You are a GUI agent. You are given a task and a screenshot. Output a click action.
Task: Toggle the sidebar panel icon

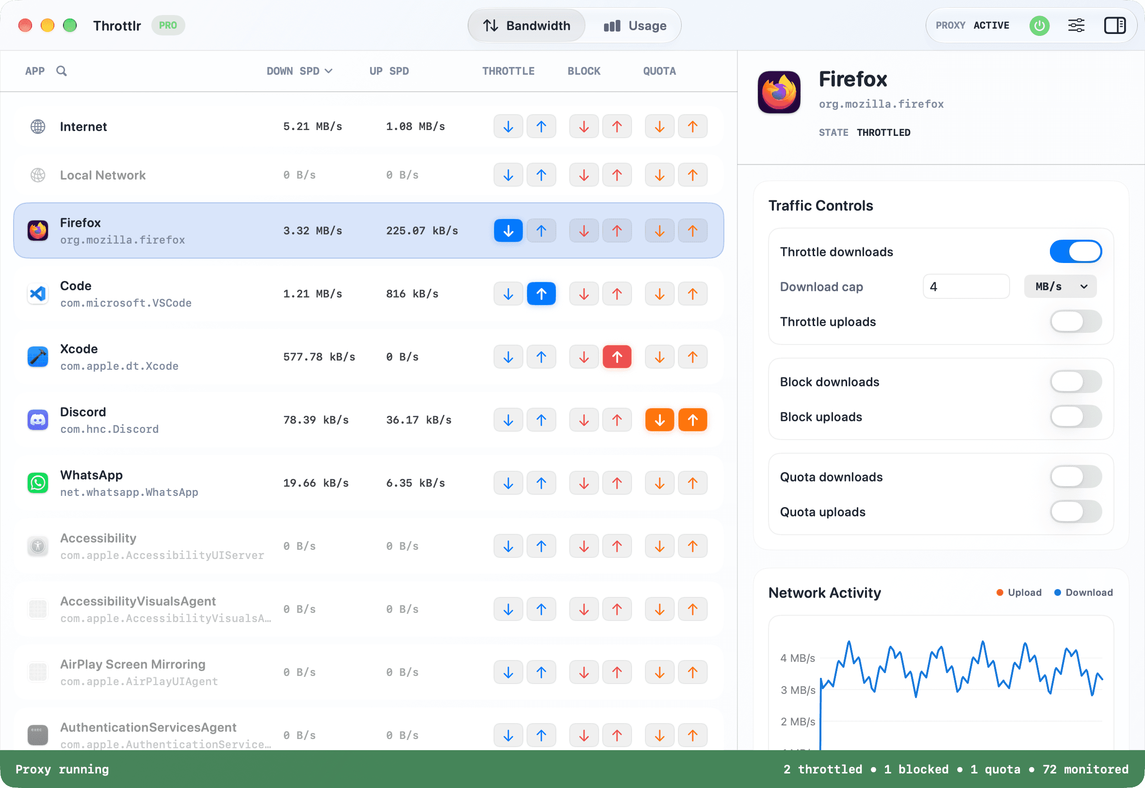[1114, 26]
